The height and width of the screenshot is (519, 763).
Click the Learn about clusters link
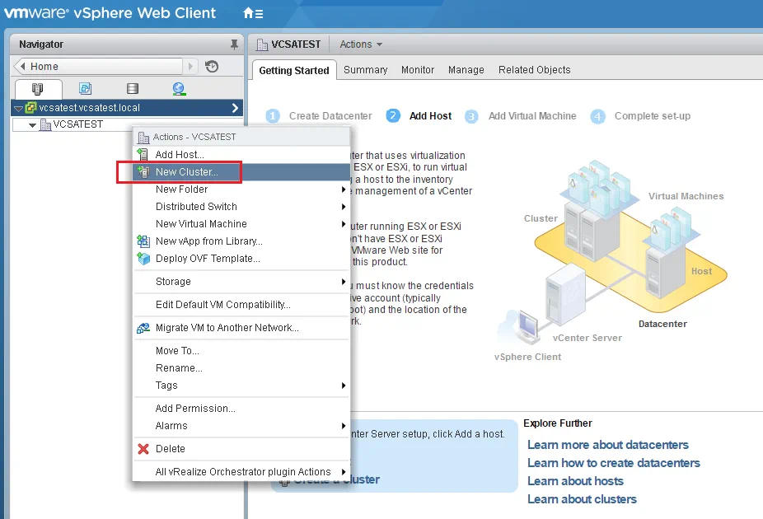click(x=582, y=499)
